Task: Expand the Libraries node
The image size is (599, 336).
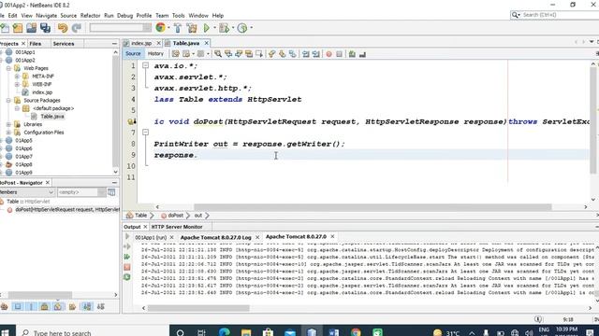Action: [x=8, y=124]
